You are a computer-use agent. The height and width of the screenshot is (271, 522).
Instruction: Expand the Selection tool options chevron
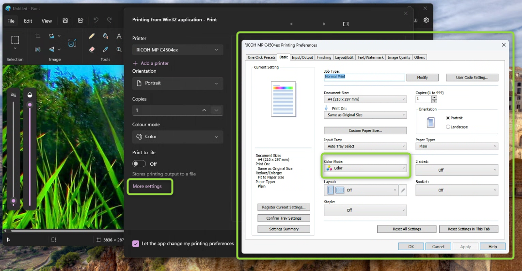15,48
